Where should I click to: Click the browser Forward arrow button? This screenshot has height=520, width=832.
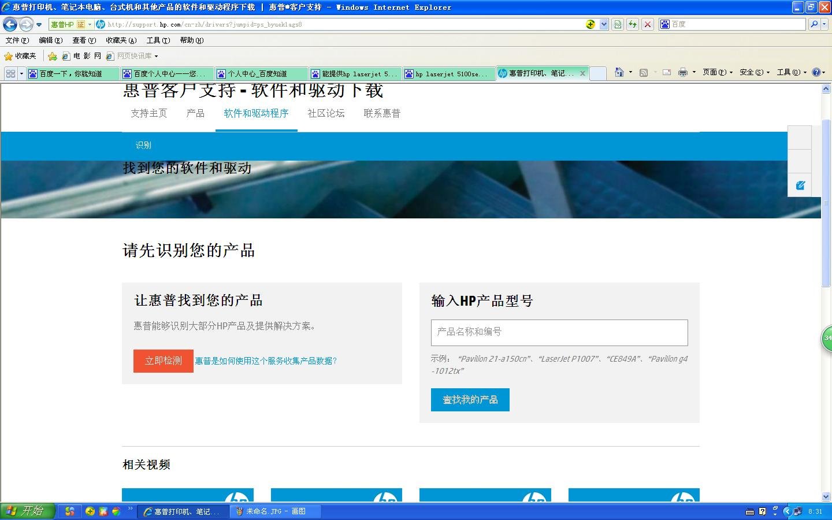click(x=26, y=24)
